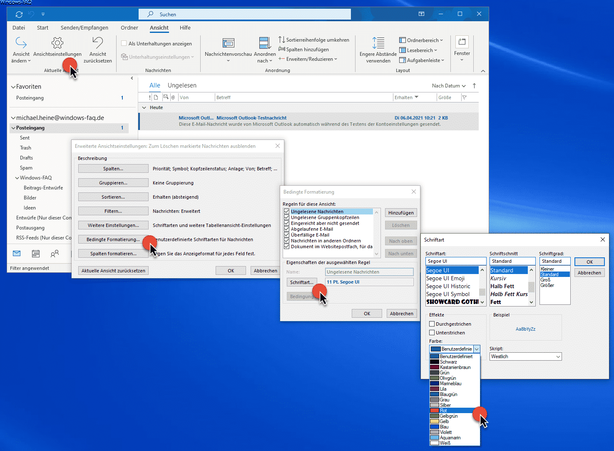The height and width of the screenshot is (451, 614).
Task: Click Hinzufügen button in rules dialog
Action: (401, 213)
